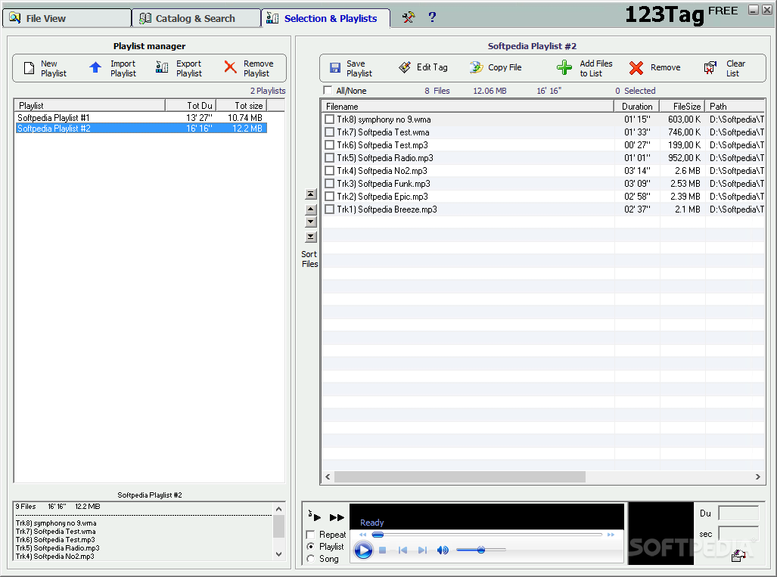Switch to the File View tab
Viewport: 777px width, 577px height.
click(x=67, y=18)
